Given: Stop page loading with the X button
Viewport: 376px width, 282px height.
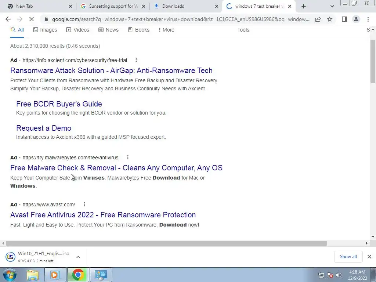Looking at the screenshot, I should coord(32,19).
